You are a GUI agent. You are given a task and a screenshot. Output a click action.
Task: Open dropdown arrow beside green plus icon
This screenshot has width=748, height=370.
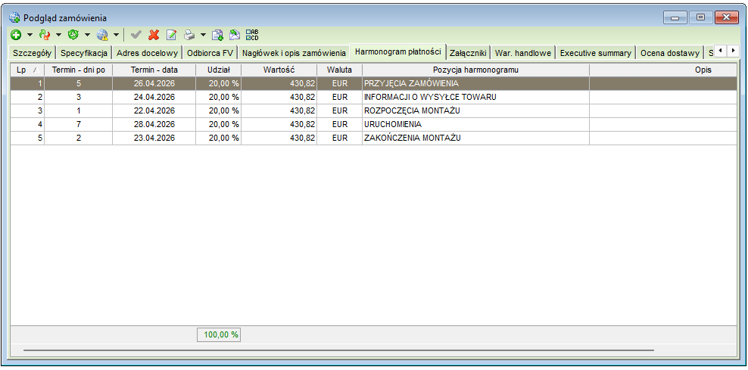coord(30,35)
